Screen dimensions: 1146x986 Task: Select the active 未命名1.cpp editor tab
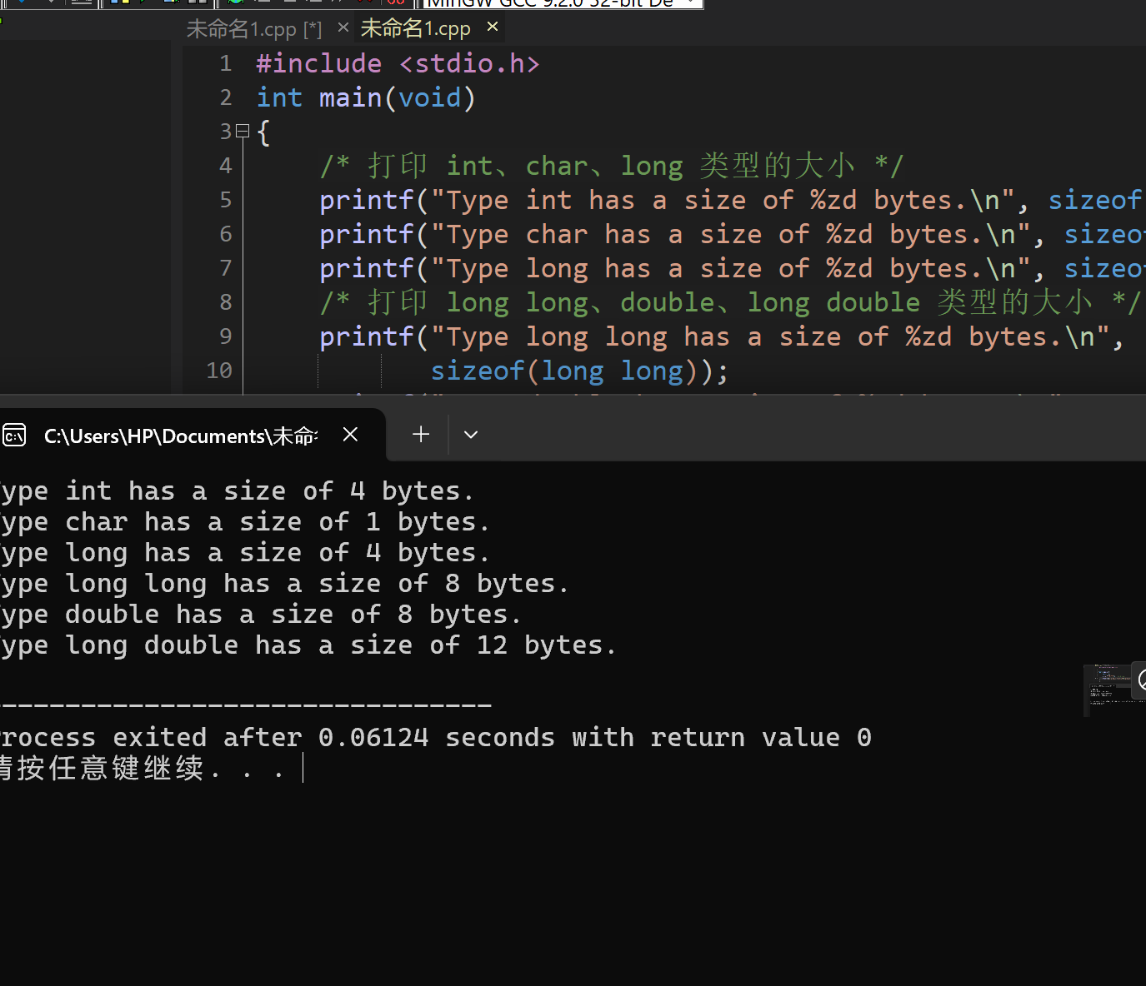click(415, 28)
